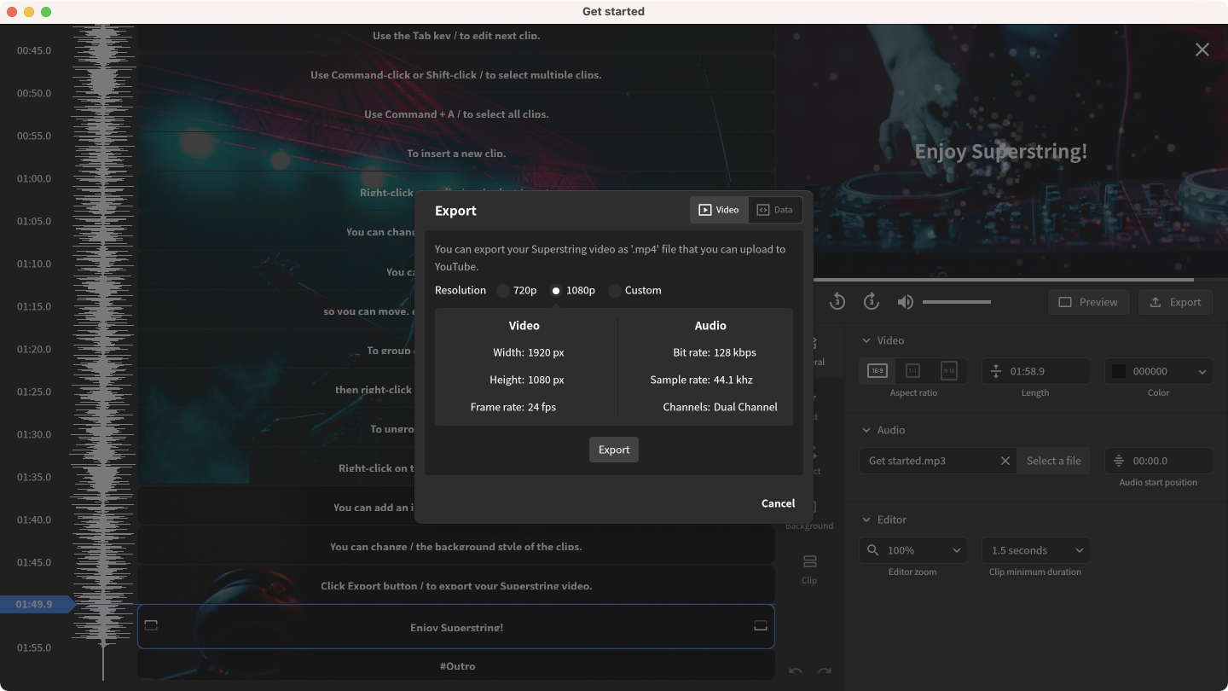Select the 16:9 aspect ratio icon

coord(877,370)
